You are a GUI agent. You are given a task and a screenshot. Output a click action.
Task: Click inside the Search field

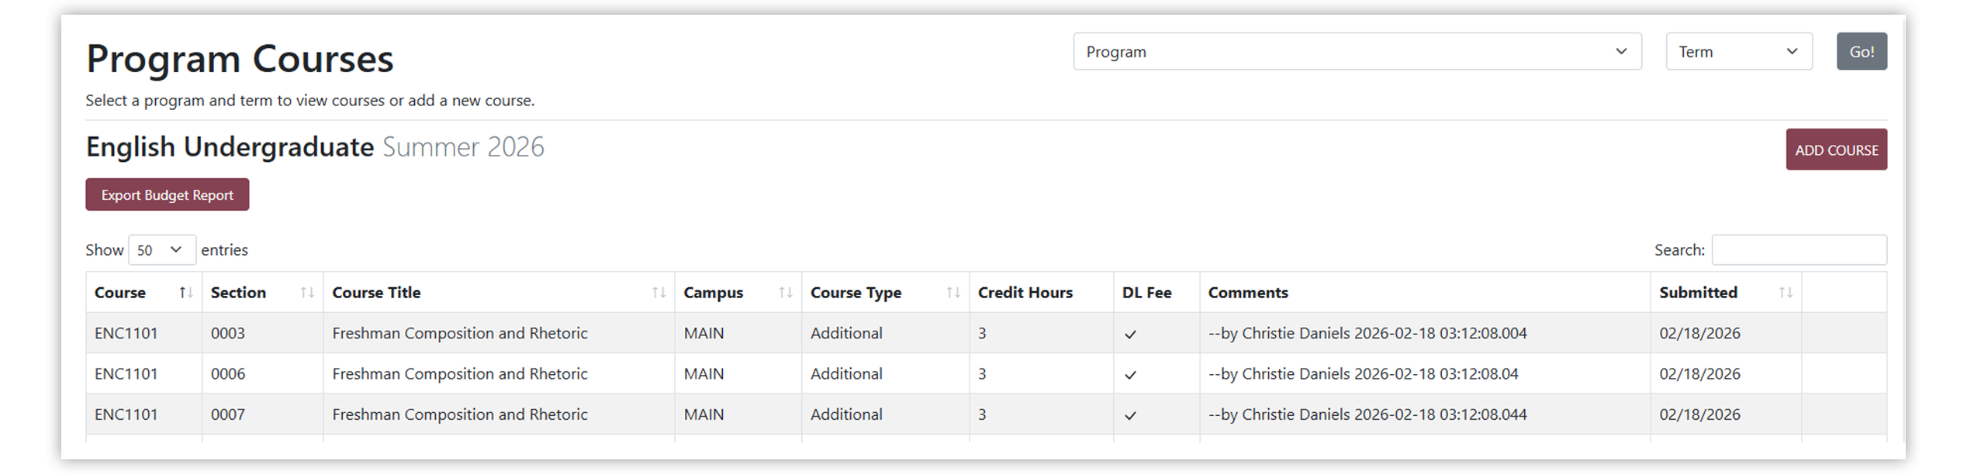click(x=1799, y=249)
